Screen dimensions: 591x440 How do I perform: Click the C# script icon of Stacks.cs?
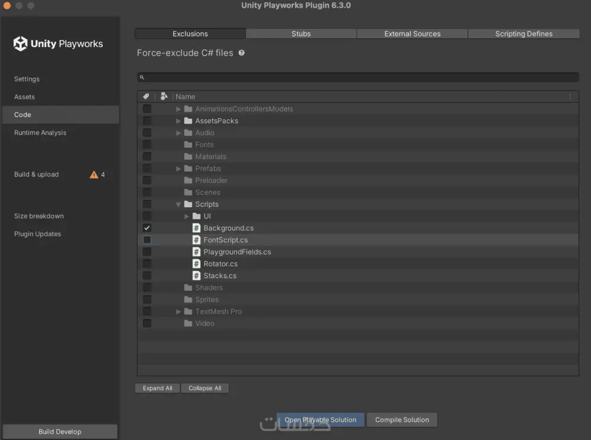click(196, 276)
